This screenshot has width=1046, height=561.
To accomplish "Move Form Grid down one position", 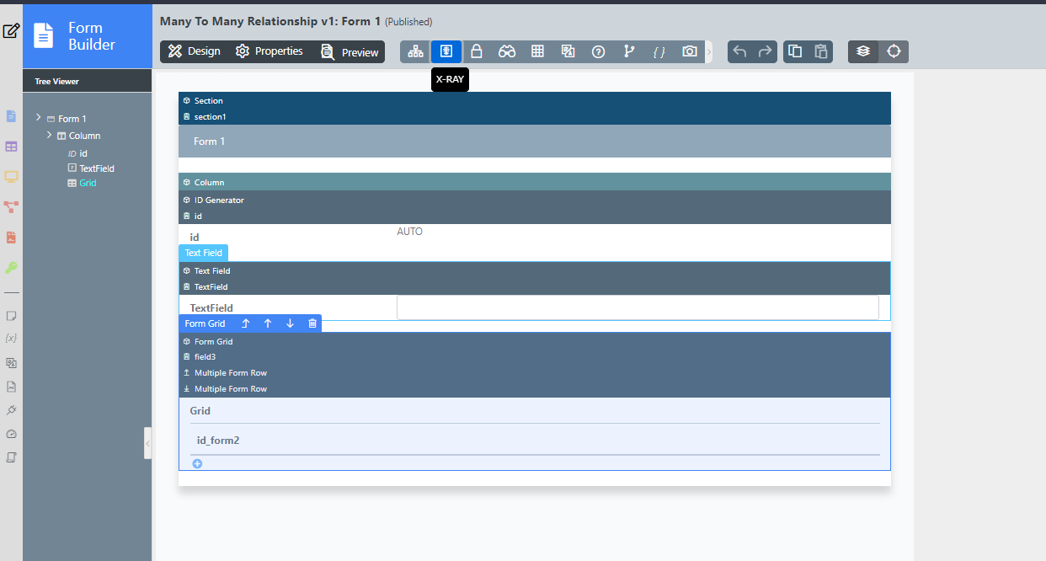I will click(291, 323).
